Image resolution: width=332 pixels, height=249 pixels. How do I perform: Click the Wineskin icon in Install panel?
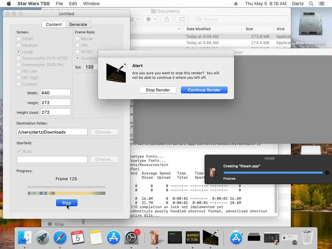[x=213, y=172]
